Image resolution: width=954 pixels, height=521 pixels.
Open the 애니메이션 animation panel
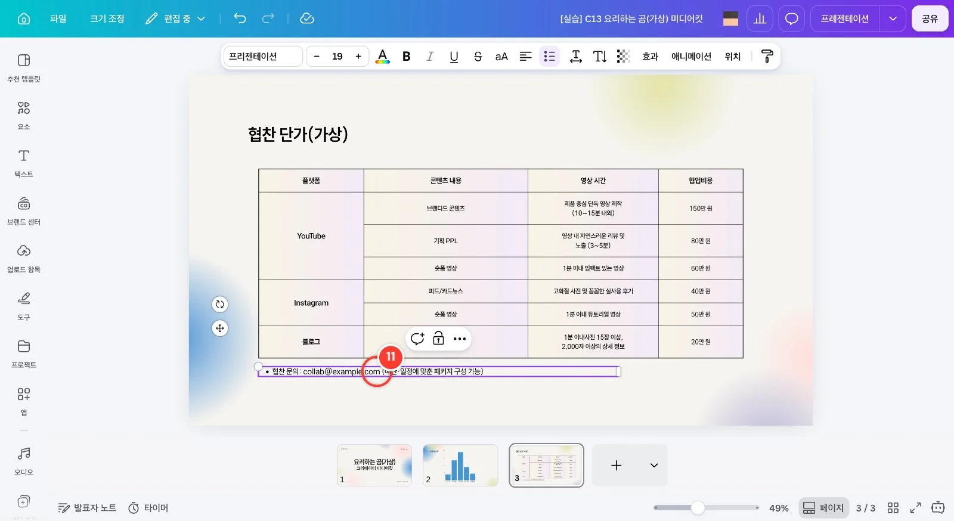(x=691, y=56)
